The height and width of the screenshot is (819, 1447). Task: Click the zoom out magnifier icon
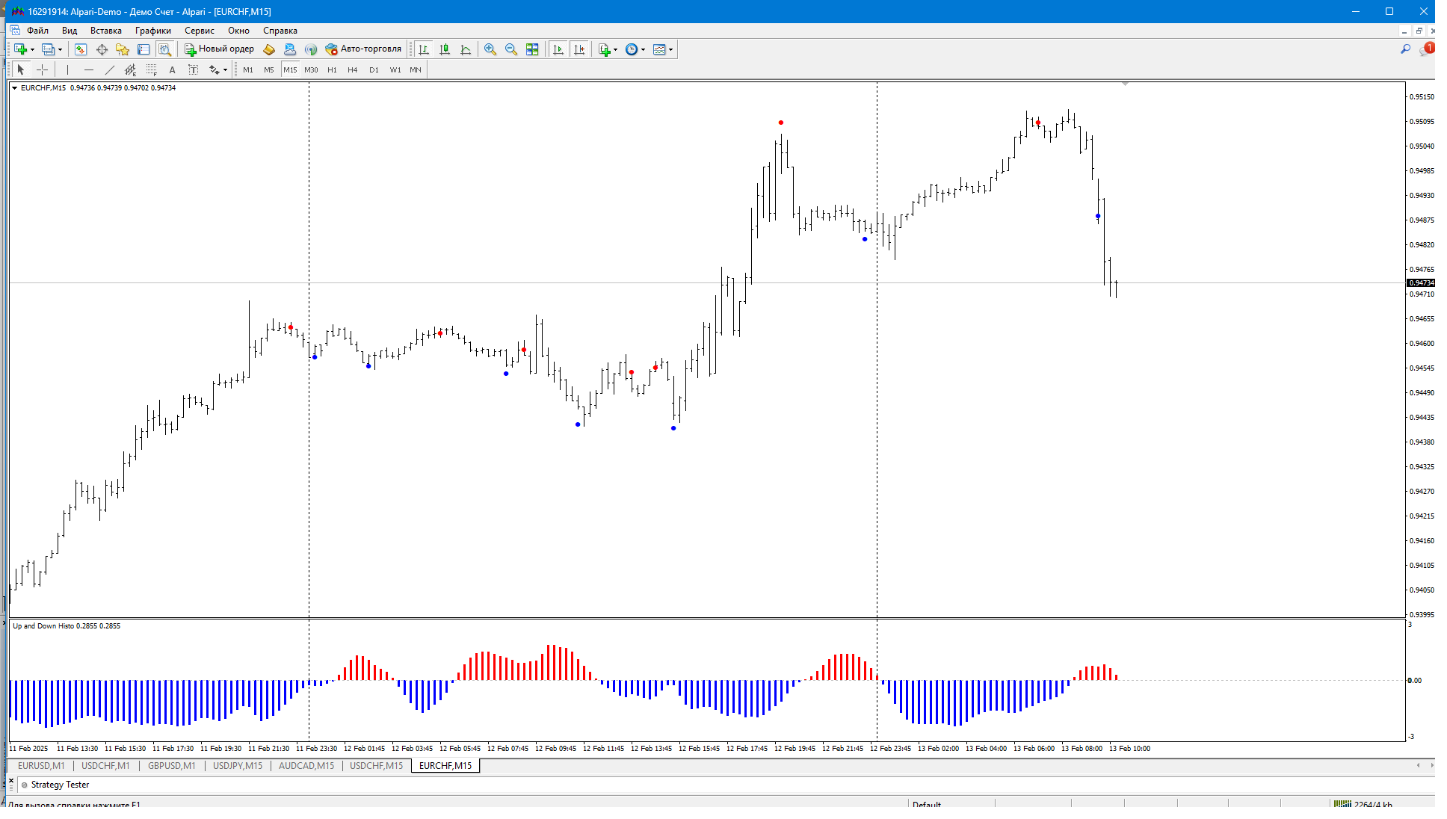point(511,49)
